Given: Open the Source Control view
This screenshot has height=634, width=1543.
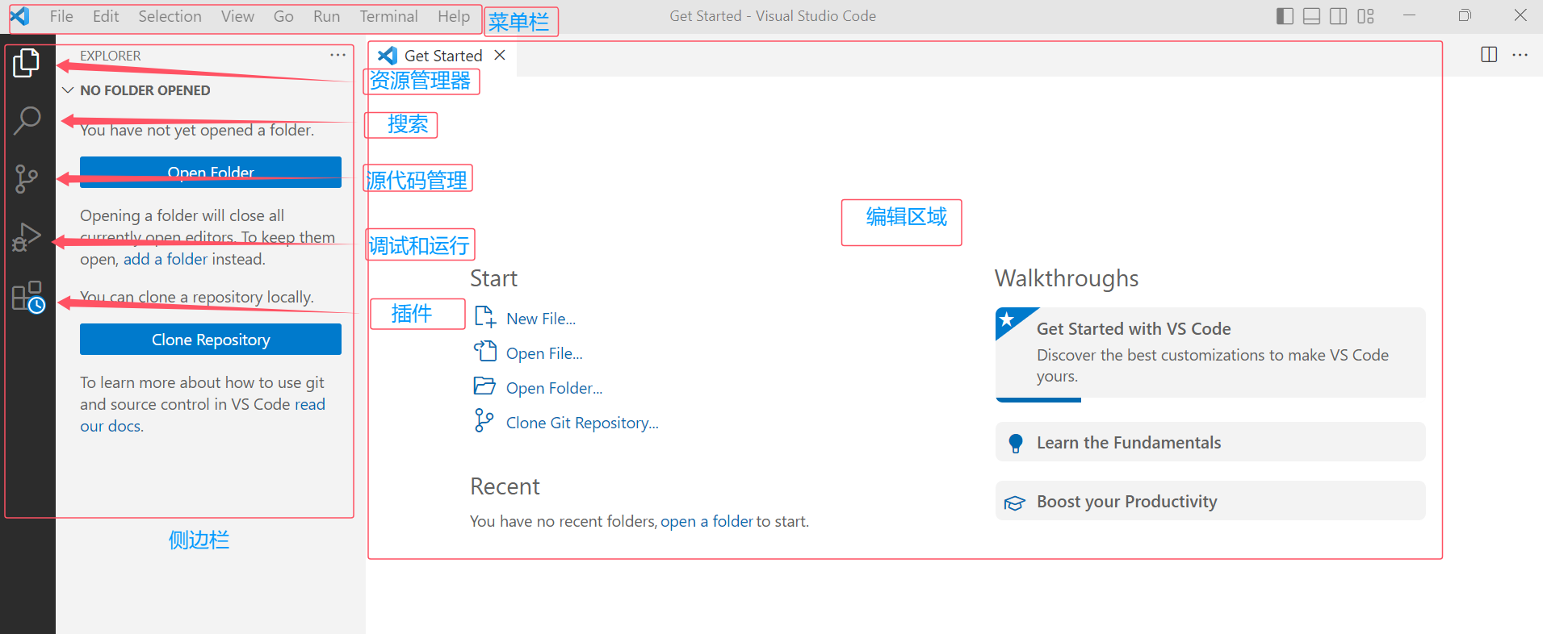Looking at the screenshot, I should click(27, 179).
